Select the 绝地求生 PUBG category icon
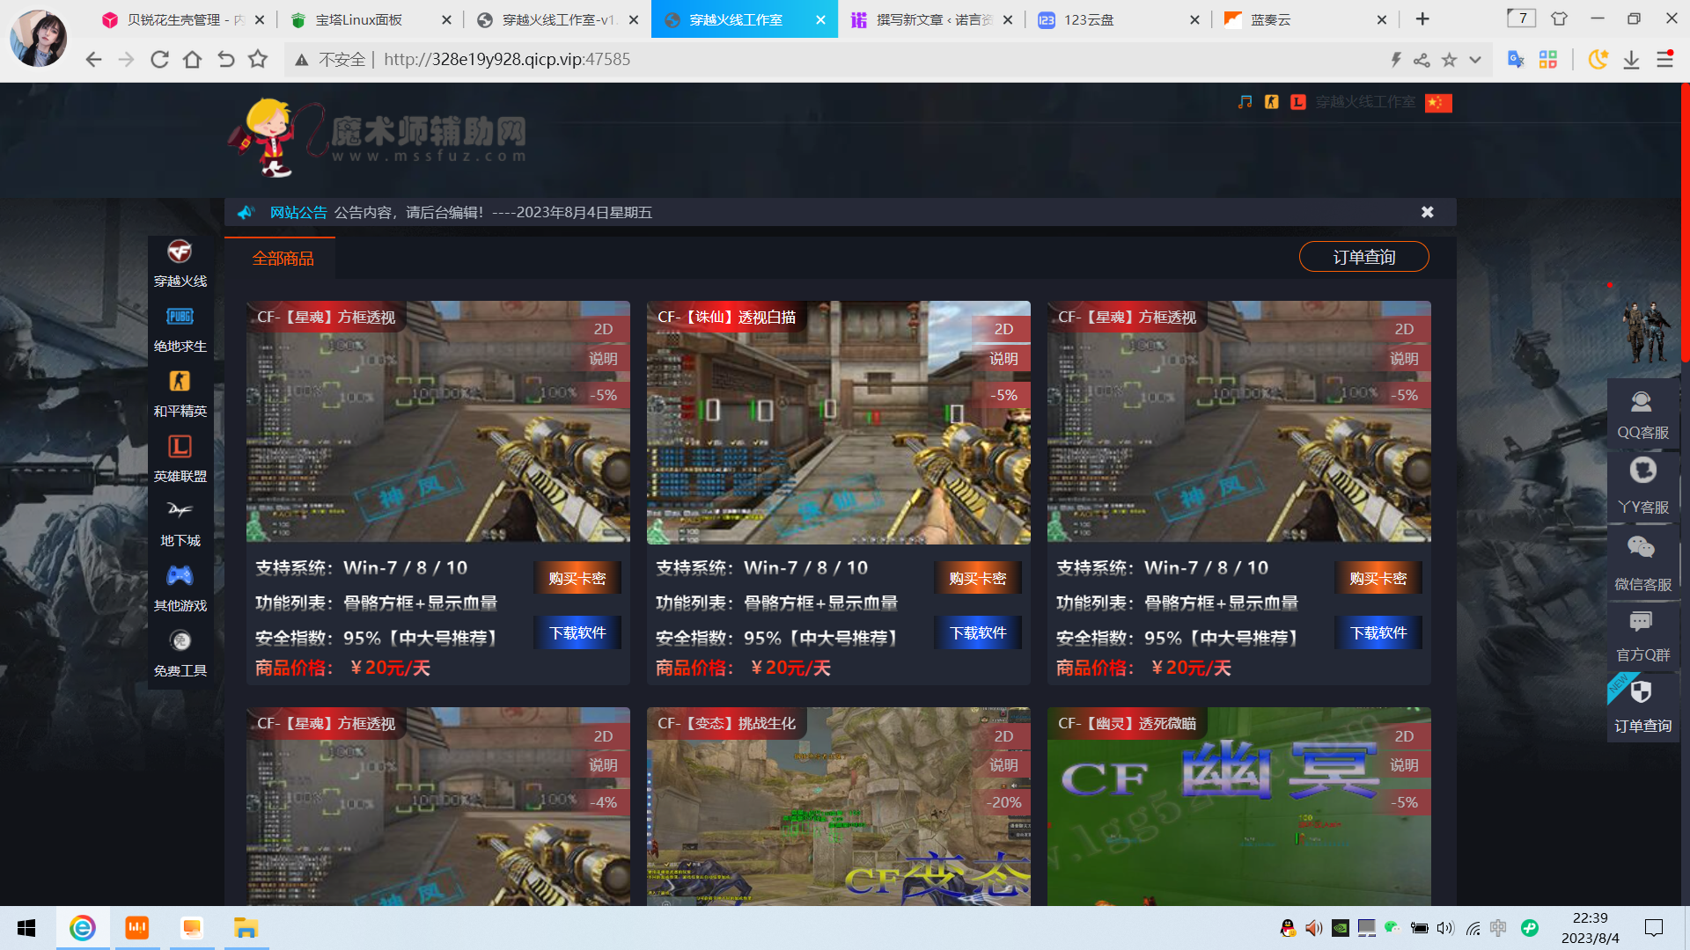The image size is (1690, 950). click(x=180, y=317)
